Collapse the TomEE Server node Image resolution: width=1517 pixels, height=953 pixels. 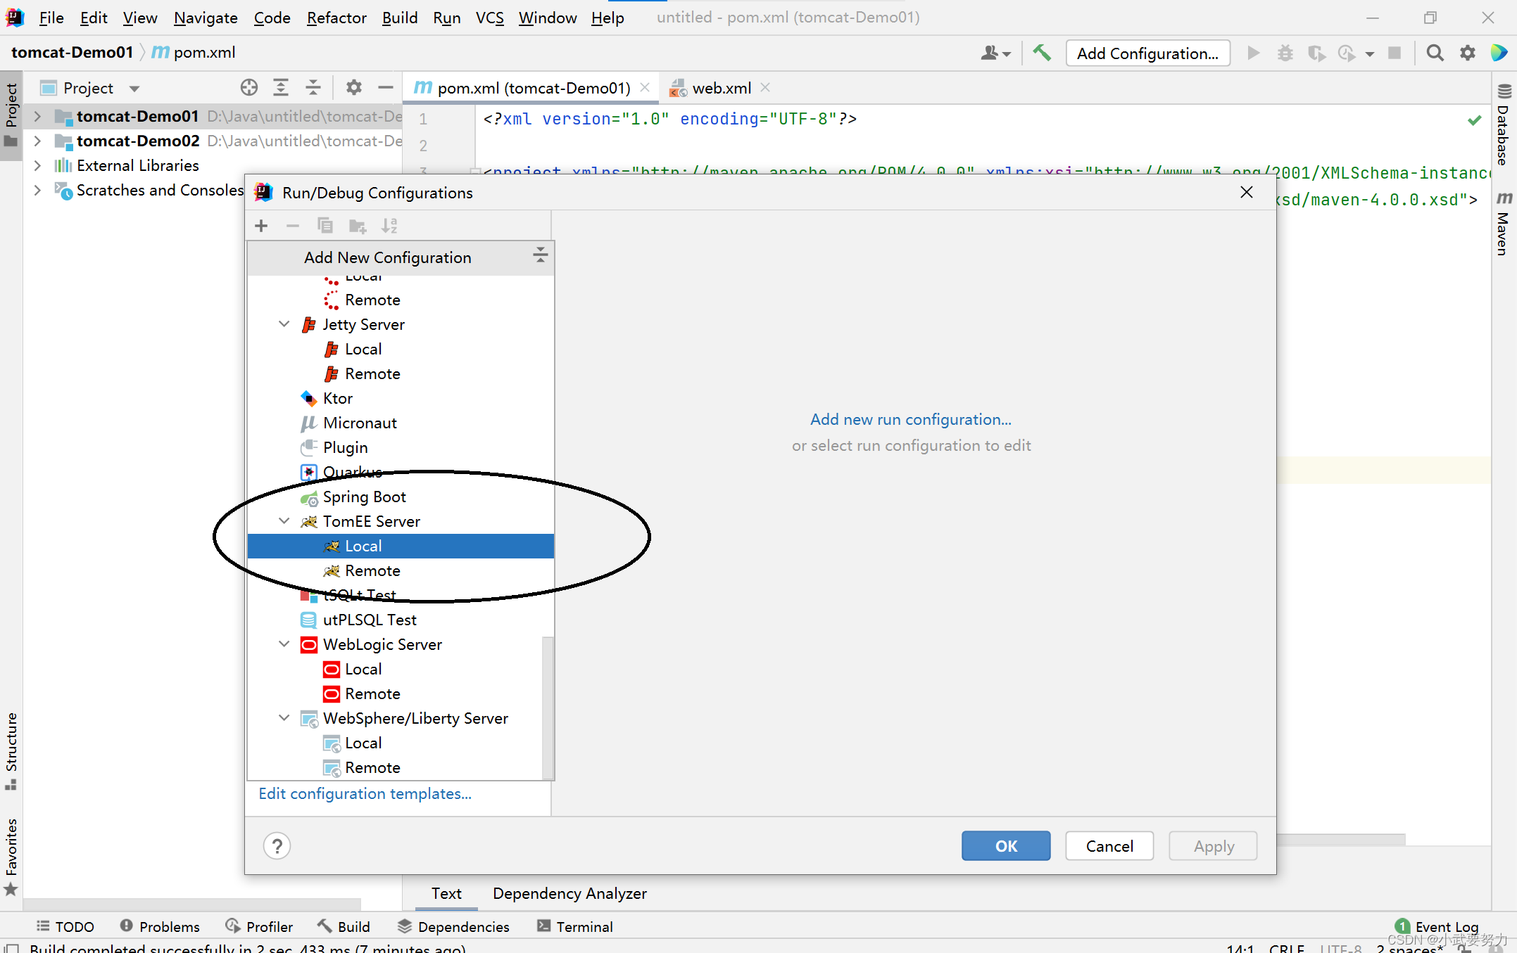(x=284, y=521)
